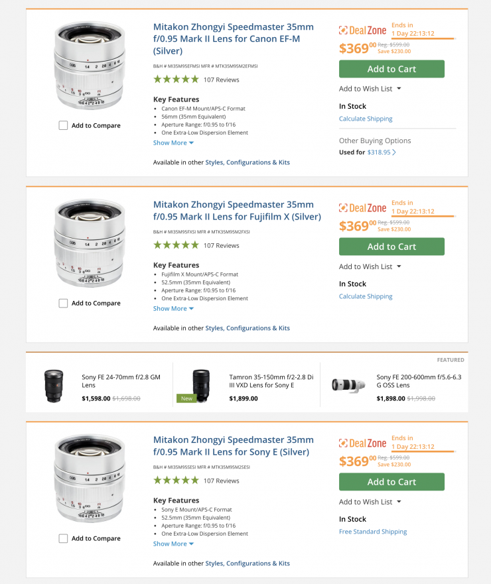Open Styles, Configurations & Kits for Fujifilm lens

pyautogui.click(x=247, y=328)
